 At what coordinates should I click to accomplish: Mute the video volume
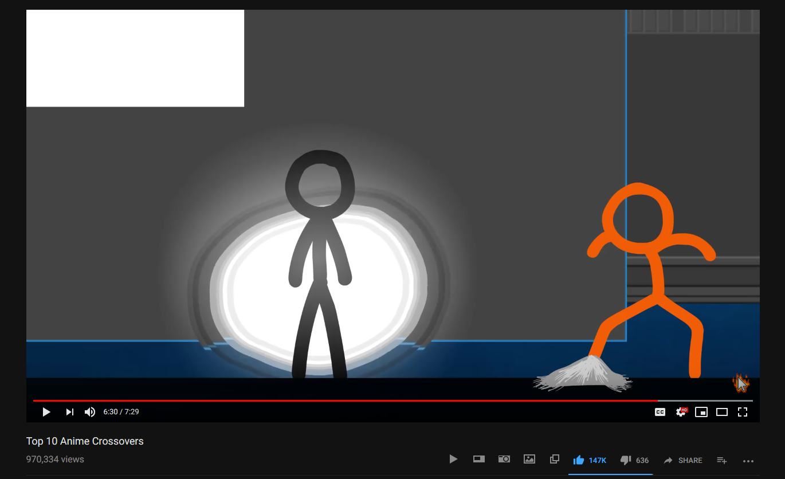pos(90,412)
